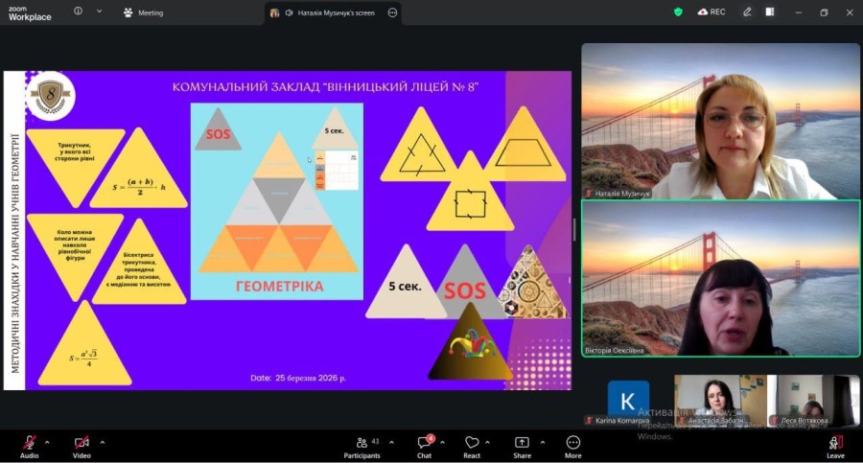Change the view layout icon
Image resolution: width=863 pixels, height=463 pixels.
[770, 12]
